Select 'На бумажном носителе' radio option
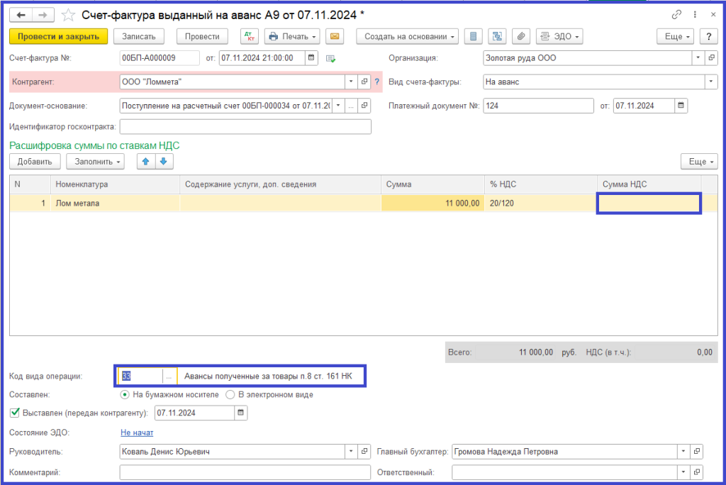The height and width of the screenshot is (485, 726). [x=125, y=394]
